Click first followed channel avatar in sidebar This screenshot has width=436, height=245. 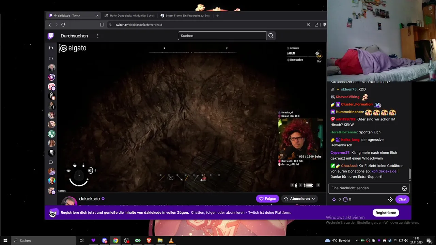(51, 68)
